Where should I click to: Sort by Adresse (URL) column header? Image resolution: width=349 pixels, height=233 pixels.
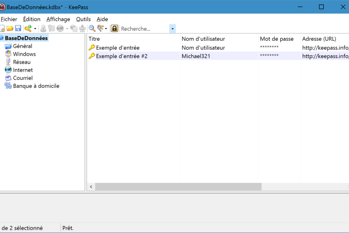(325, 39)
